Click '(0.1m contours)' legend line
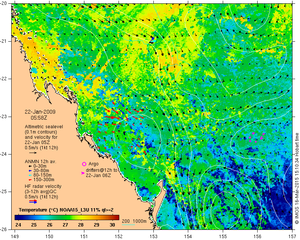The image size is (300, 240). pyautogui.click(x=41, y=132)
